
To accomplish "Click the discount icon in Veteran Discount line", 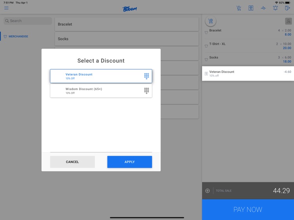I will [x=206, y=74].
